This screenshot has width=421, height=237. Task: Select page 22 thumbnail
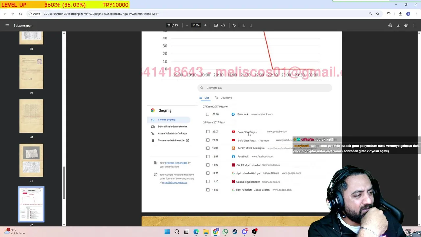click(31, 204)
